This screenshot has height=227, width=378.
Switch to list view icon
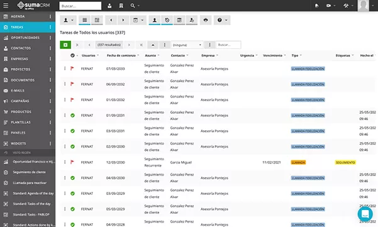85,20
